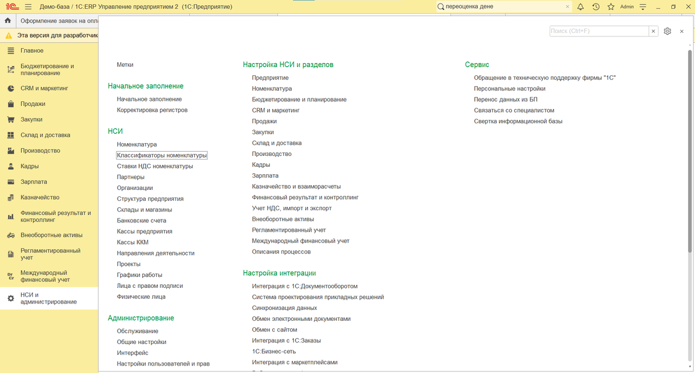Open Казначейство и взаиморасчеты settings
Image resolution: width=695 pixels, height=373 pixels.
(x=296, y=186)
